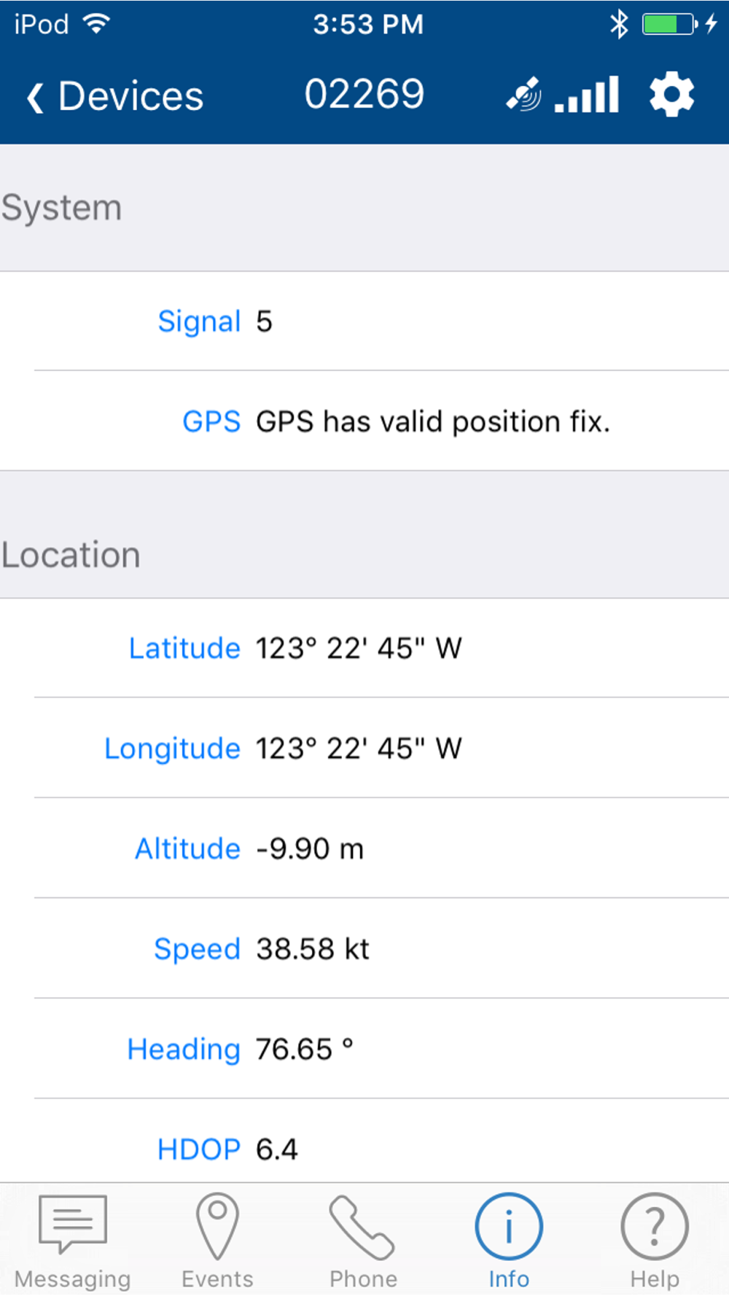Tap the Bluetooth icon in status bar
Image resolution: width=729 pixels, height=1296 pixels.
pyautogui.click(x=619, y=24)
